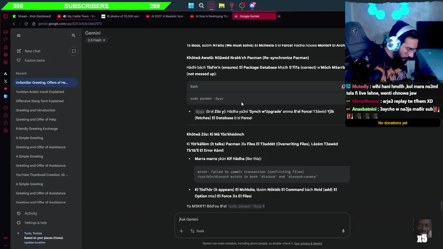This screenshot has height=249, width=443.
Task: Click the Update location link
Action: [x=35, y=242]
